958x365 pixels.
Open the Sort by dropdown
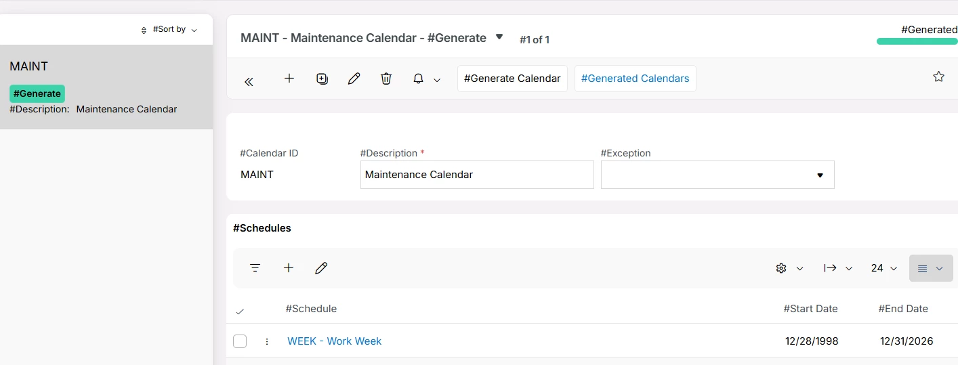point(169,30)
